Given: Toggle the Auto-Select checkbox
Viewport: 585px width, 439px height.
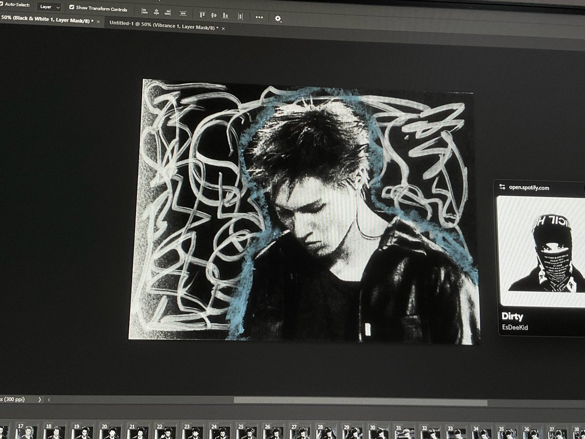Looking at the screenshot, I should [x=1, y=4].
